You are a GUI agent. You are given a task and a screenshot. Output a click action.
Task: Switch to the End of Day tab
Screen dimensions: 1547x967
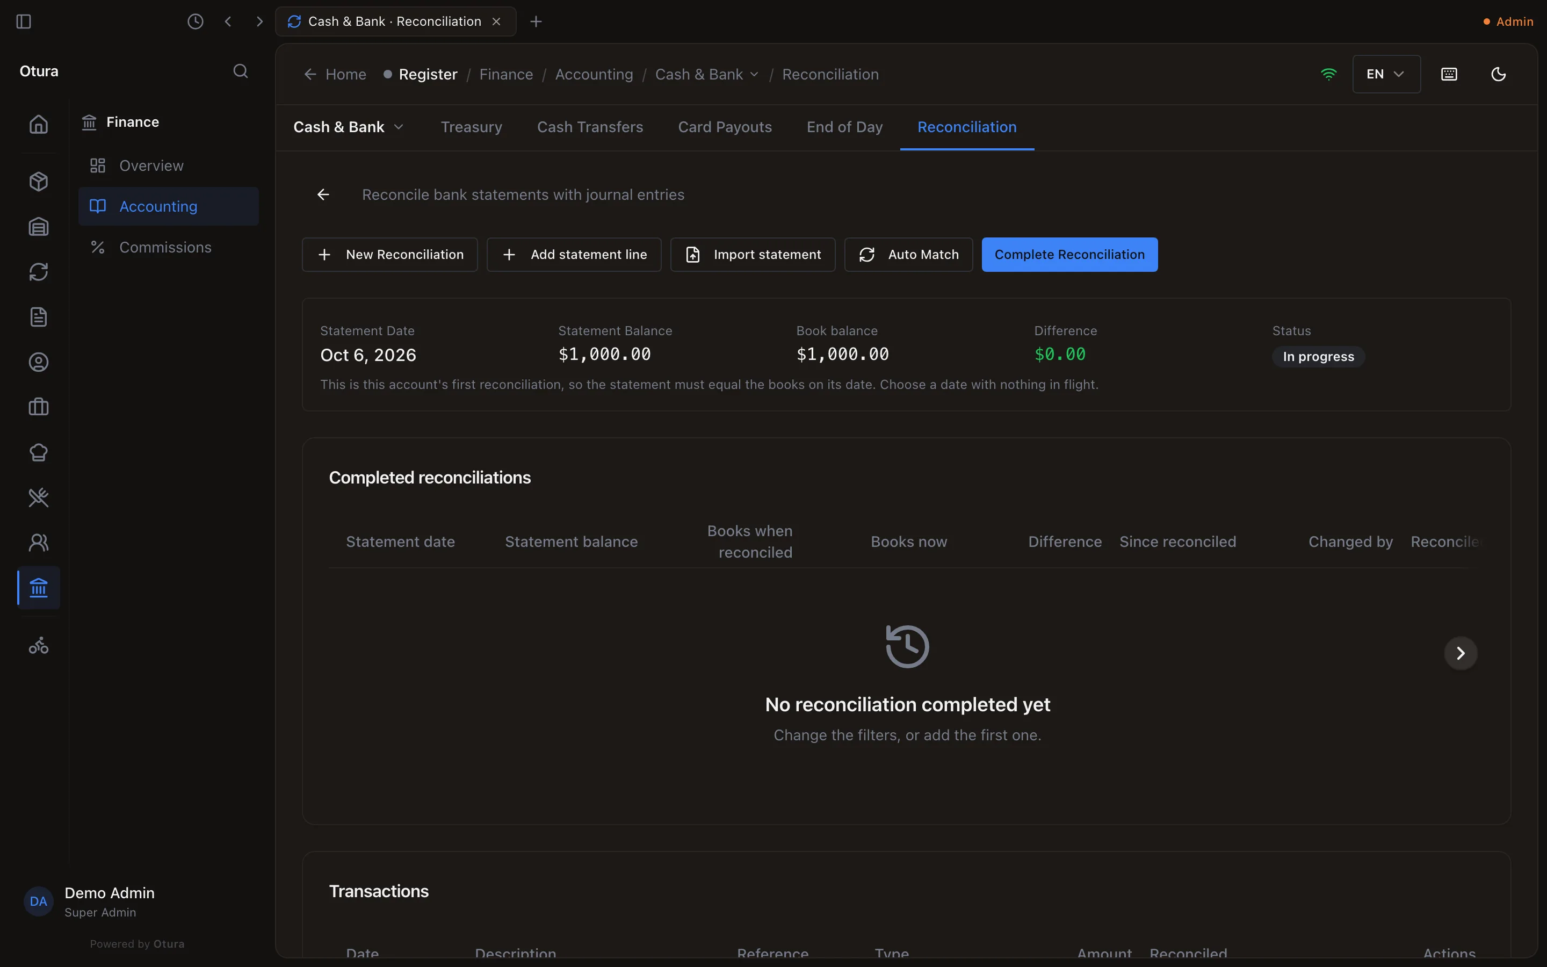tap(844, 127)
